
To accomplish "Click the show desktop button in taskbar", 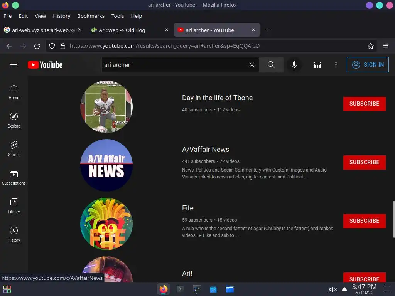I will coord(387,289).
